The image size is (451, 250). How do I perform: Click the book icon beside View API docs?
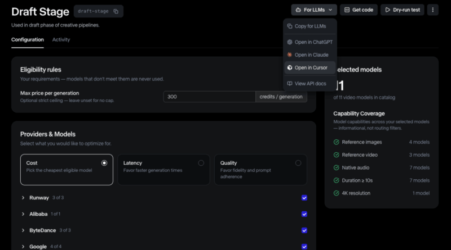(x=290, y=84)
